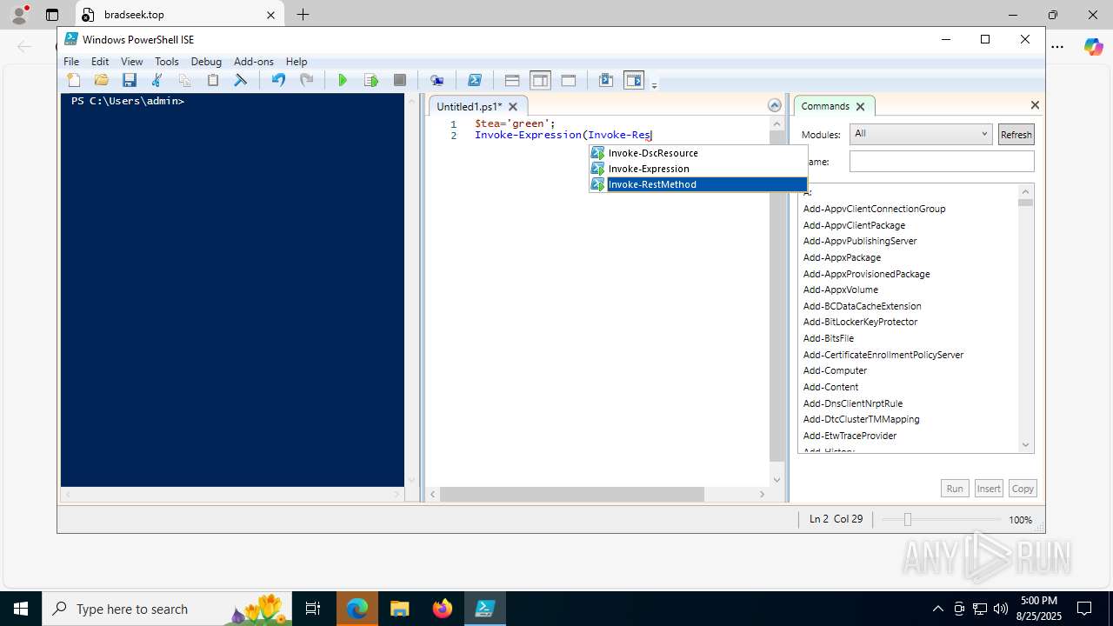Image resolution: width=1113 pixels, height=626 pixels.
Task: Choose the highlighted Invoke-RestMethod suggestion
Action: 698,184
